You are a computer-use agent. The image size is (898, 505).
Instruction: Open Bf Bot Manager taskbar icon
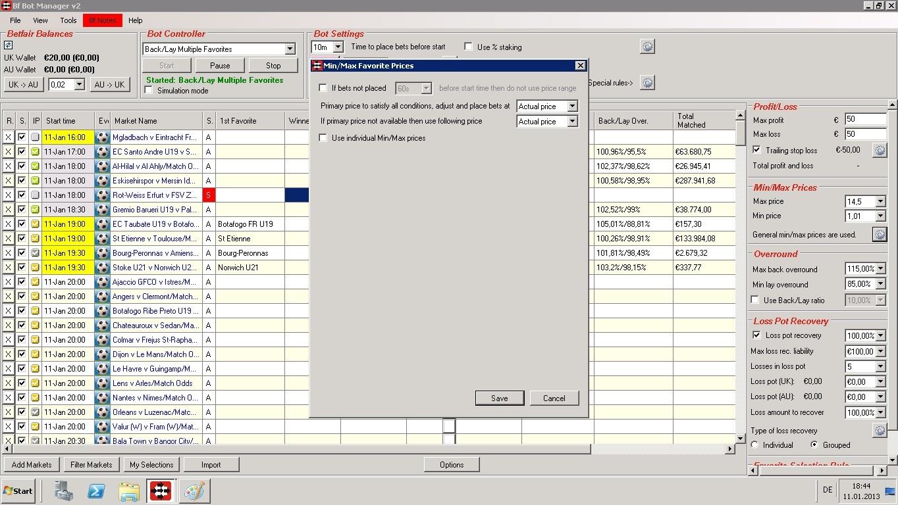(161, 491)
